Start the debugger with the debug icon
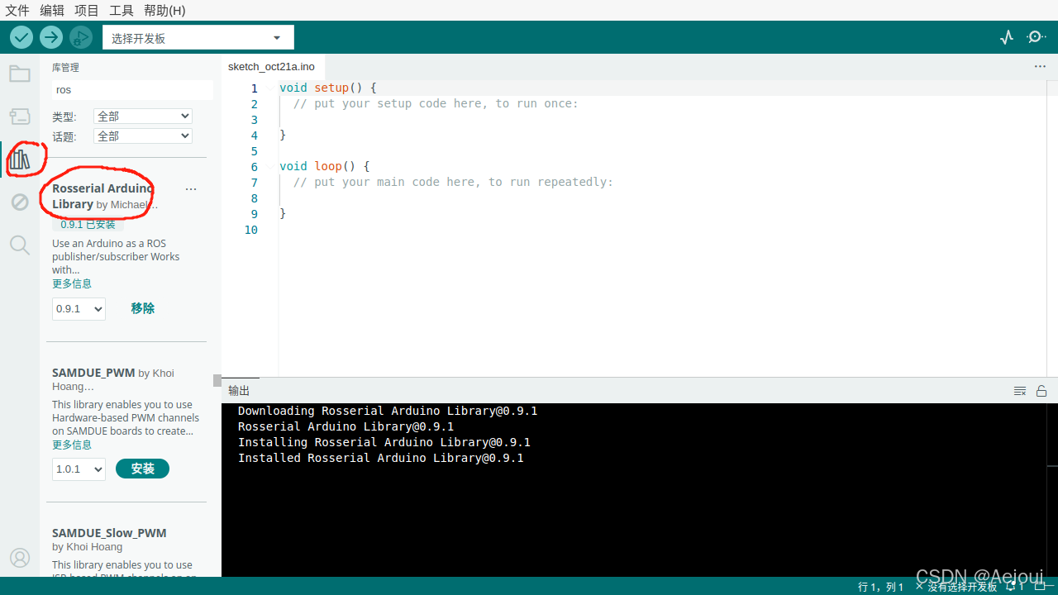This screenshot has width=1058, height=595. (x=81, y=37)
